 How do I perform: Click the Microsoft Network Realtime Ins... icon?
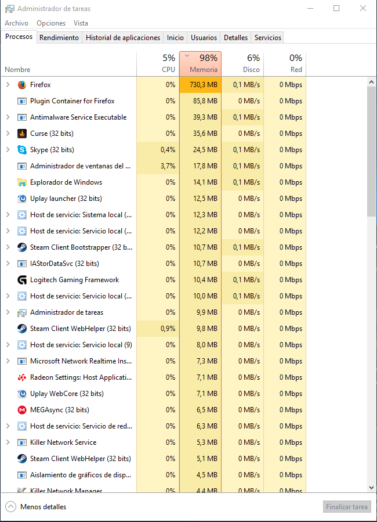click(x=22, y=361)
